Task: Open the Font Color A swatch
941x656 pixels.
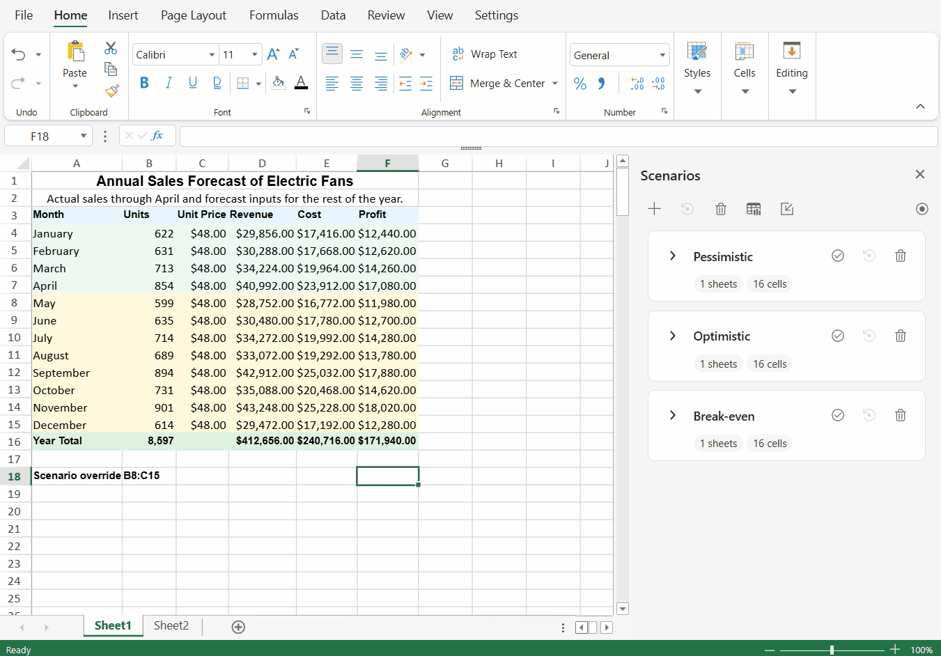Action: click(x=301, y=83)
